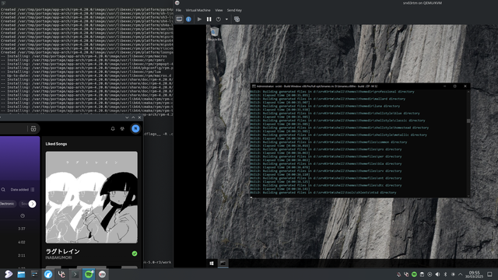Open system settings taskbar icon

pos(34,275)
